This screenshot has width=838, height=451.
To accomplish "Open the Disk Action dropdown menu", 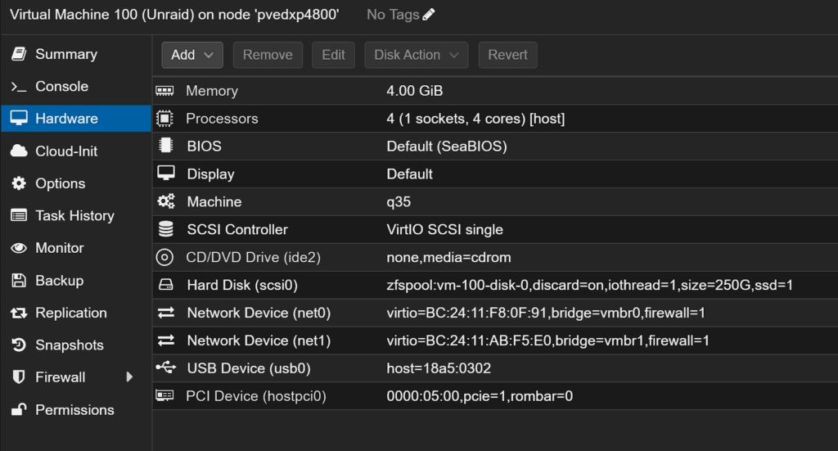I will pos(416,55).
